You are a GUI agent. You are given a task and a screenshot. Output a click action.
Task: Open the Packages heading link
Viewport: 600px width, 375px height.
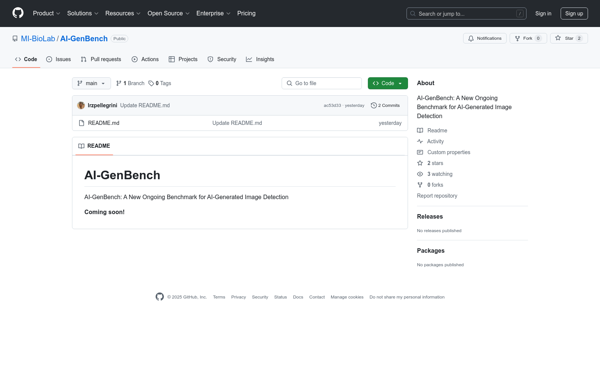point(430,251)
